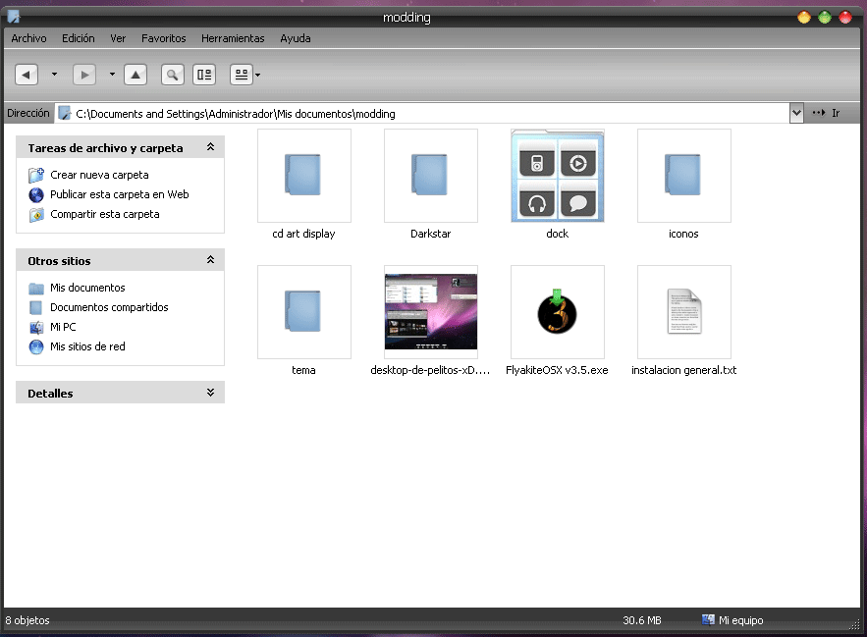Image resolution: width=867 pixels, height=637 pixels.
Task: Go back with the Back arrow button
Action: [26, 75]
